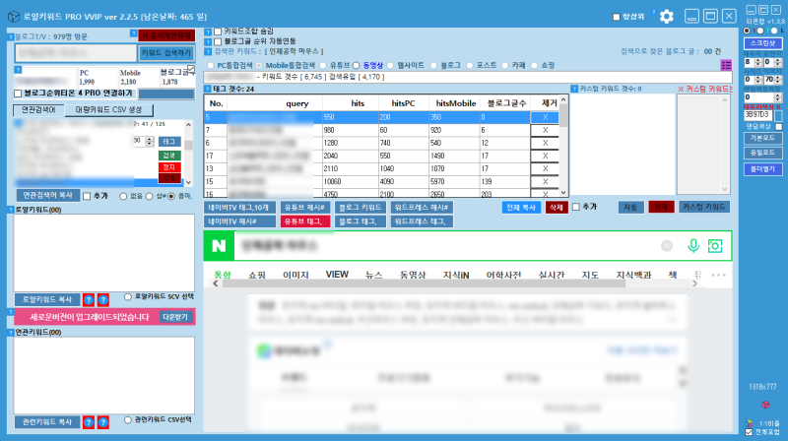
Task: Click remove X in table row No. 5
Action: click(x=545, y=117)
